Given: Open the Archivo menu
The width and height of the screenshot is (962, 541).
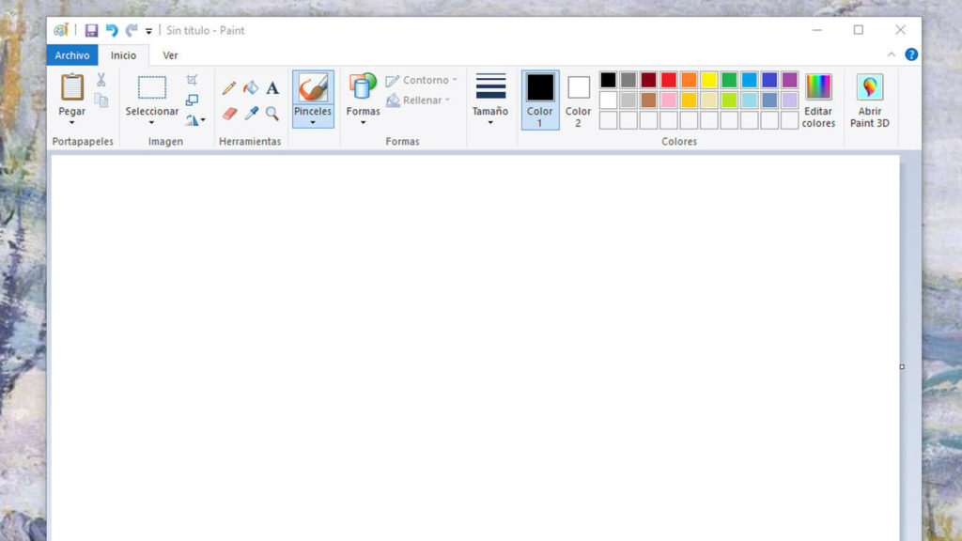Looking at the screenshot, I should point(71,54).
